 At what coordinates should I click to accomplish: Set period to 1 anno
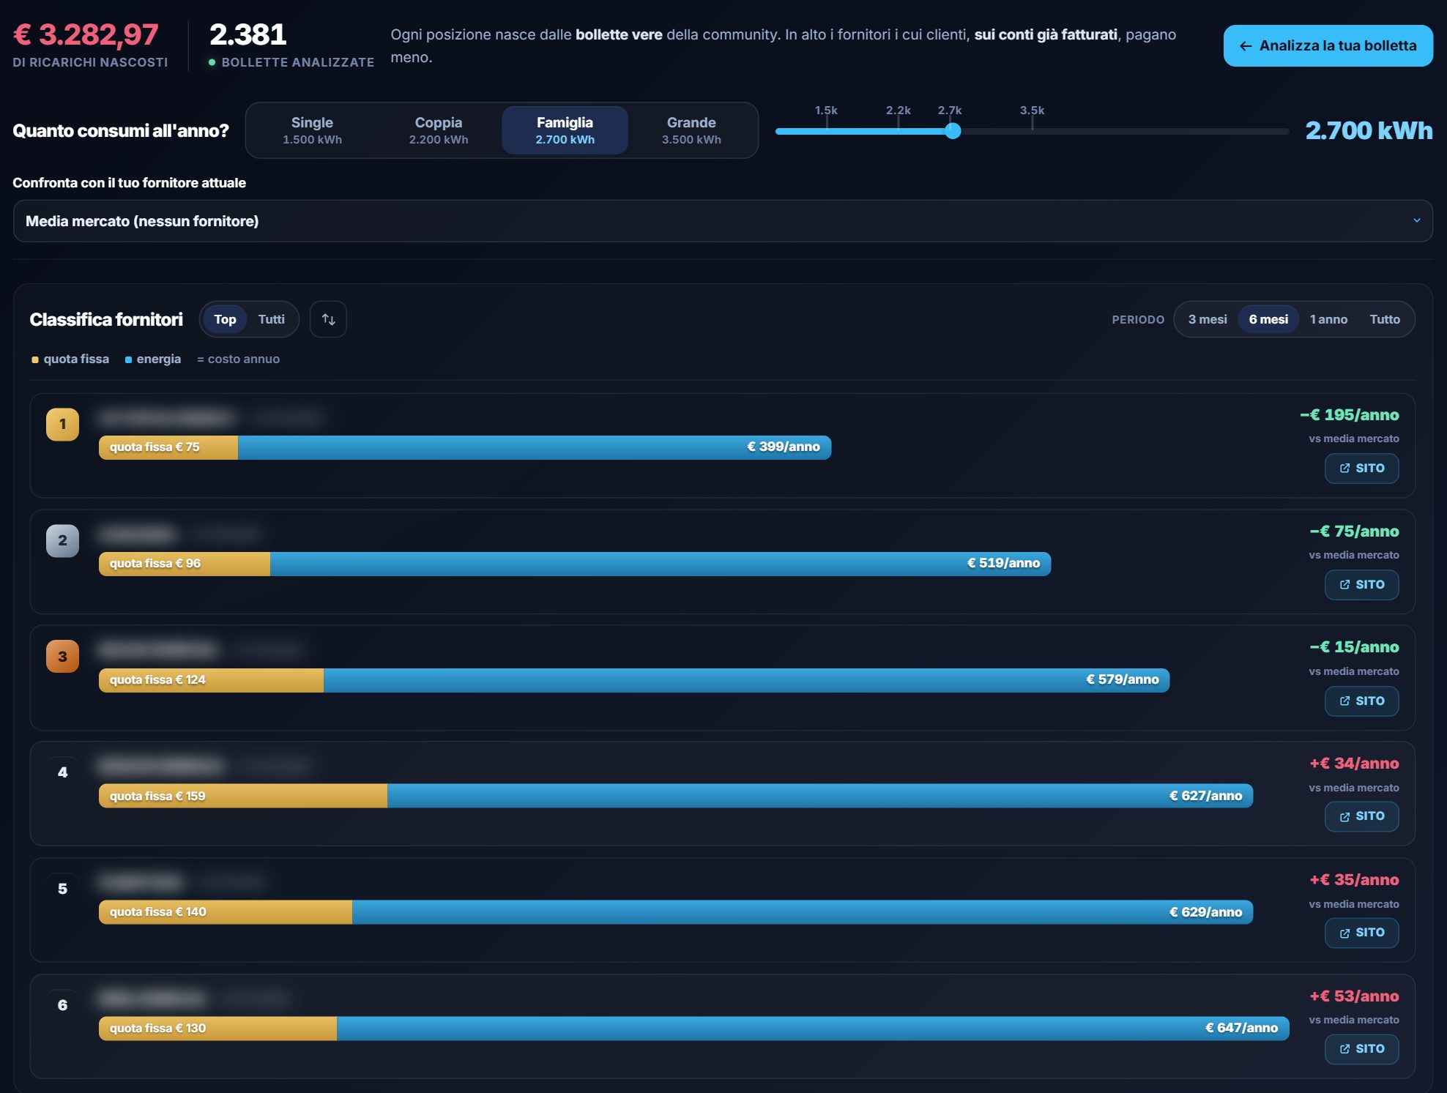tap(1328, 319)
